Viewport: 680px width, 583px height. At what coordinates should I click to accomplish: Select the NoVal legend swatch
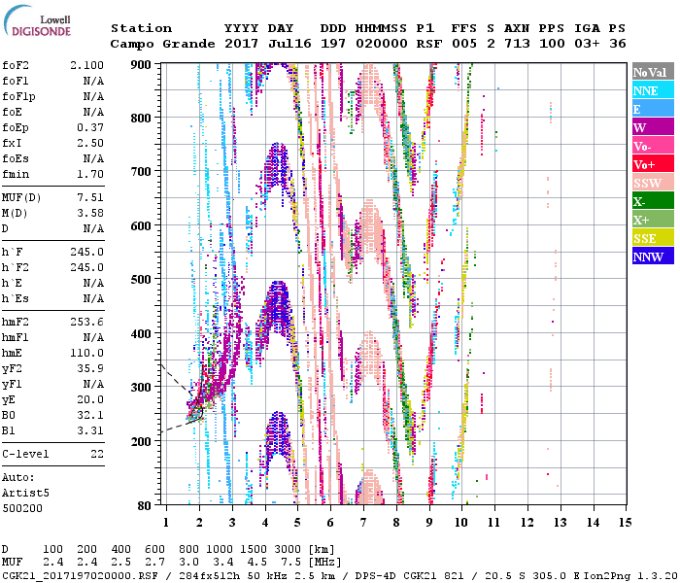point(653,72)
